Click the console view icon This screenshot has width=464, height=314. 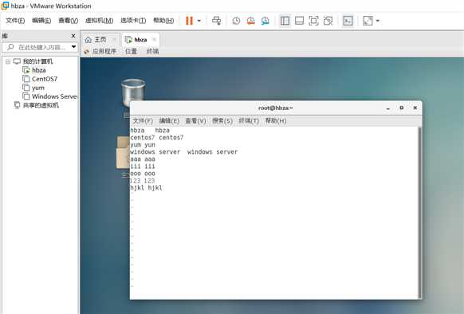pos(348,21)
